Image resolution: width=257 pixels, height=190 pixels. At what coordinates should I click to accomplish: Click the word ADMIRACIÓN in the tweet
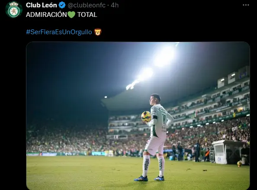tap(46, 15)
